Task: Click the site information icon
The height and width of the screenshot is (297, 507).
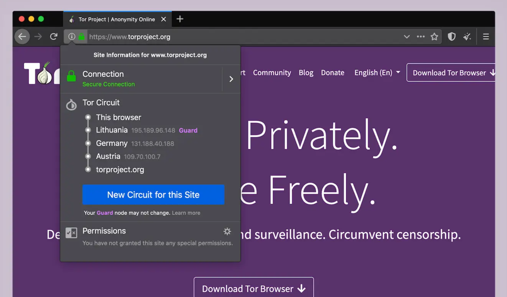Action: [72, 36]
